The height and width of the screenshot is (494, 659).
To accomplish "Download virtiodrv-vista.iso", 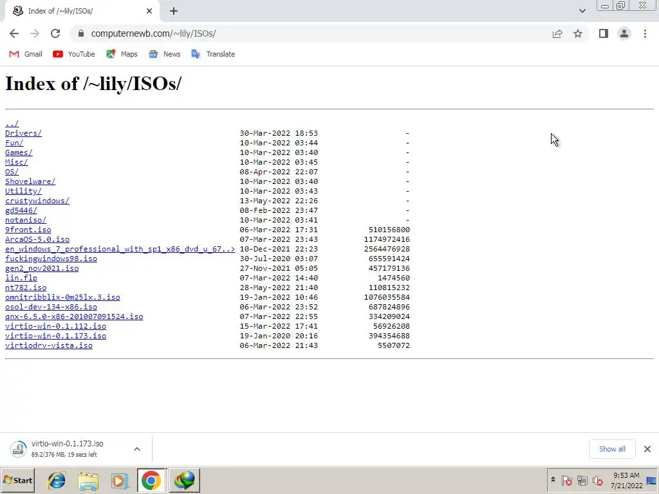I will tap(49, 345).
